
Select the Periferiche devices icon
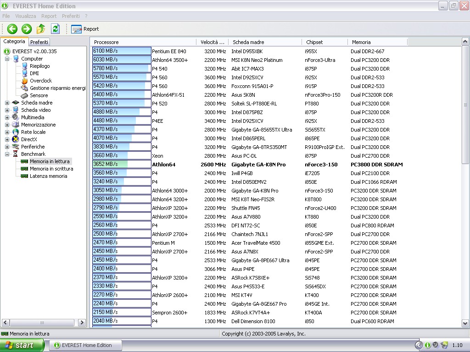tap(16, 147)
